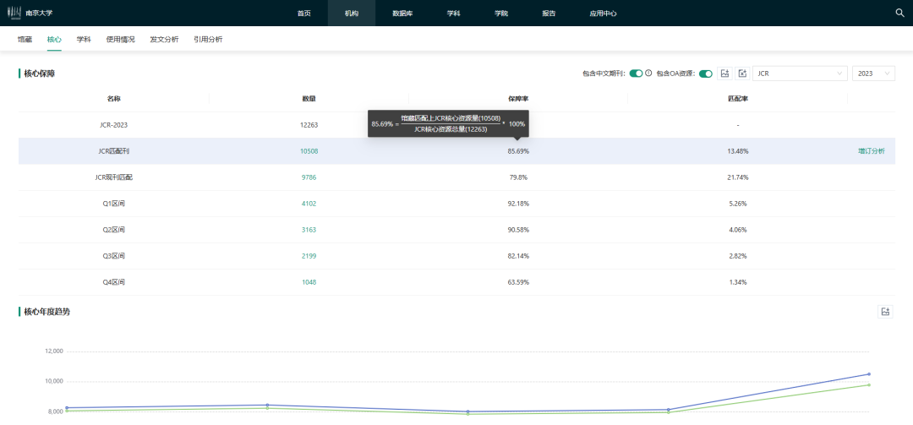Click the 4102 Q1区间 count link
This screenshot has width=913, height=425.
pos(309,204)
